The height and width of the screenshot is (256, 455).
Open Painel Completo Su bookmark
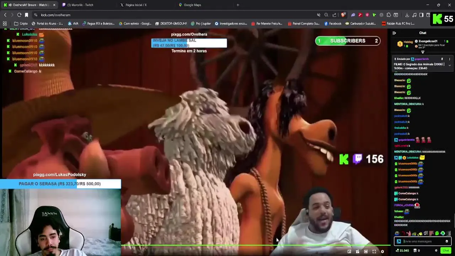click(304, 23)
